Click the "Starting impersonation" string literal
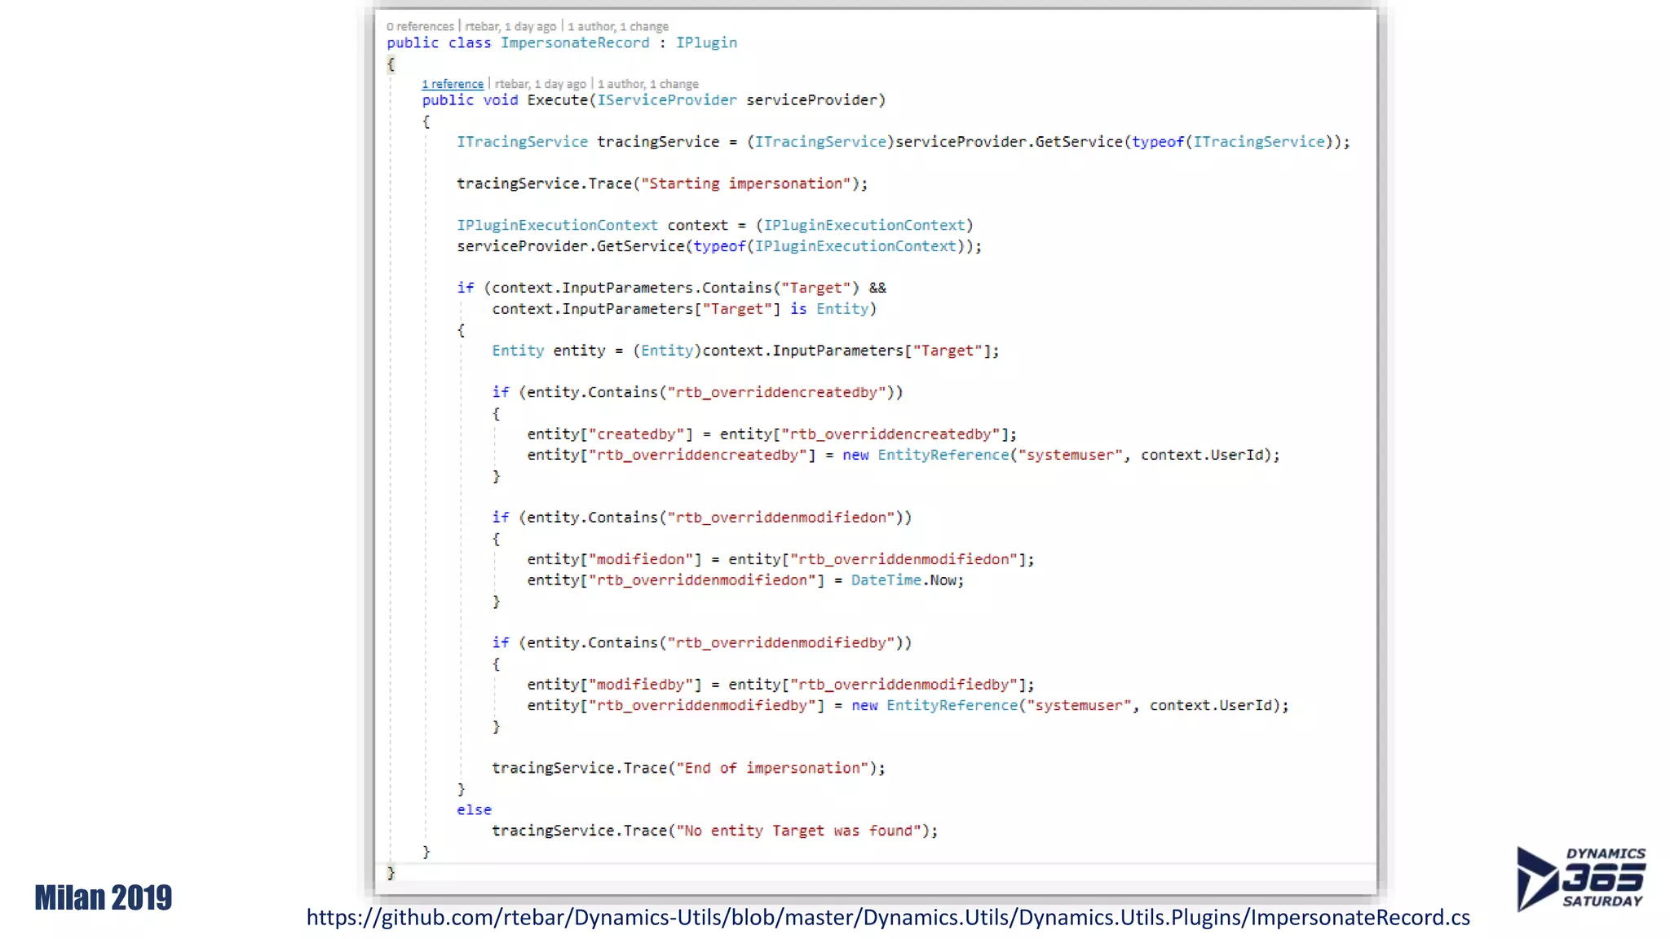 pyautogui.click(x=745, y=183)
